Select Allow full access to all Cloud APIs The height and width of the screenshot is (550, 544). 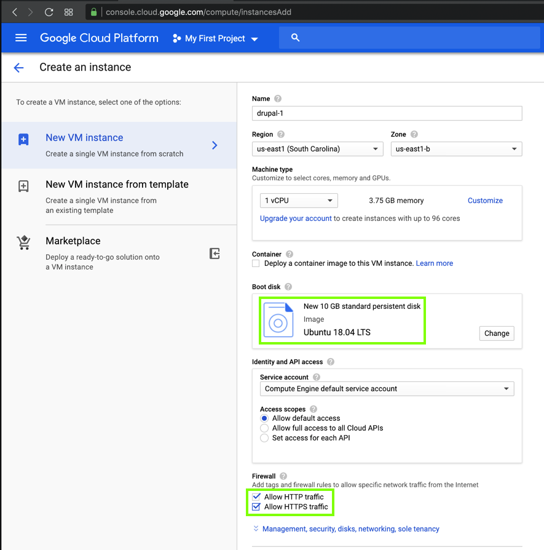pyautogui.click(x=264, y=428)
